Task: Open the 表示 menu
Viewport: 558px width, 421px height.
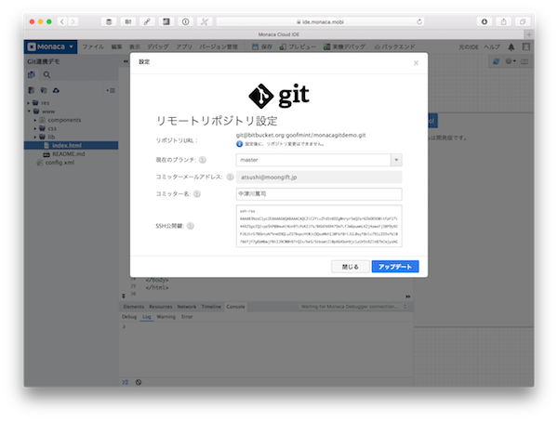Action: pyautogui.click(x=135, y=47)
